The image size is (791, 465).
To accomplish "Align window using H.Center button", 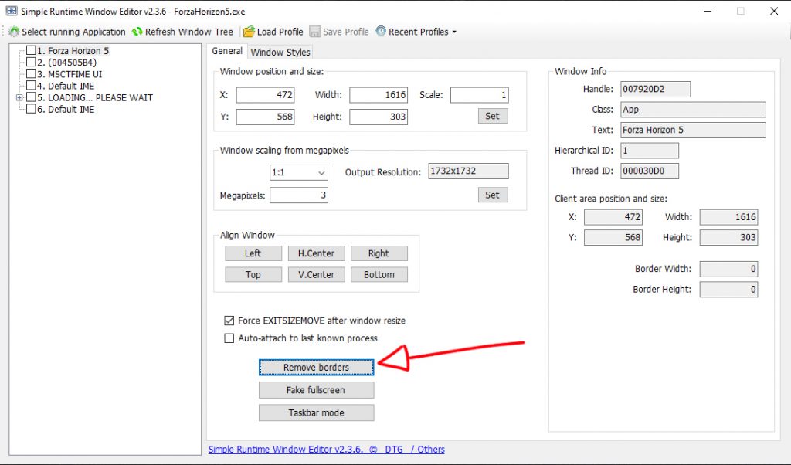I will (x=316, y=253).
